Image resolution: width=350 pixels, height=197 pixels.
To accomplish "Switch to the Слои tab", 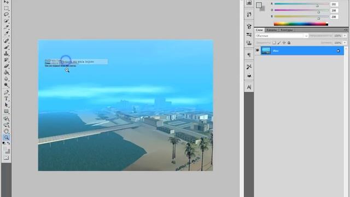I will 259,30.
